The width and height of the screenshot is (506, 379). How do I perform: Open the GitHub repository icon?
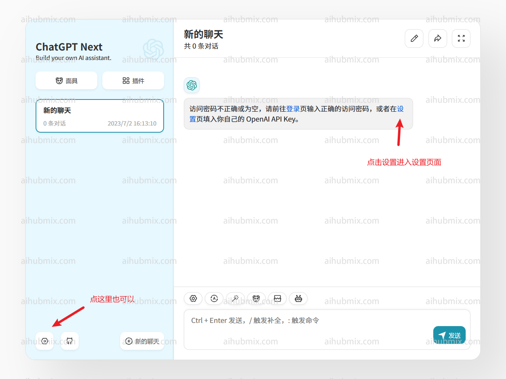[x=70, y=341]
